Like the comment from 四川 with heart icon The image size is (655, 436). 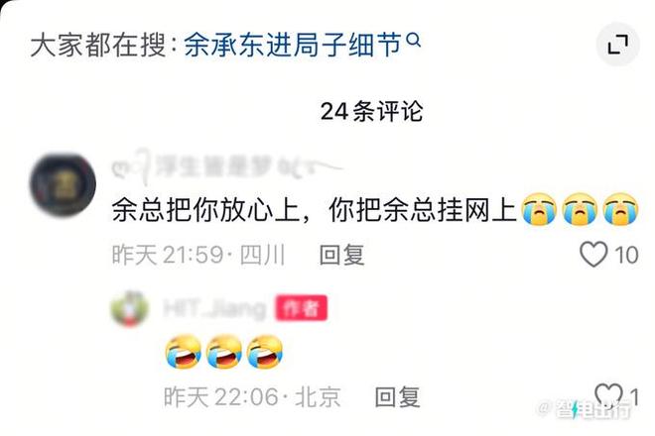[x=593, y=254]
